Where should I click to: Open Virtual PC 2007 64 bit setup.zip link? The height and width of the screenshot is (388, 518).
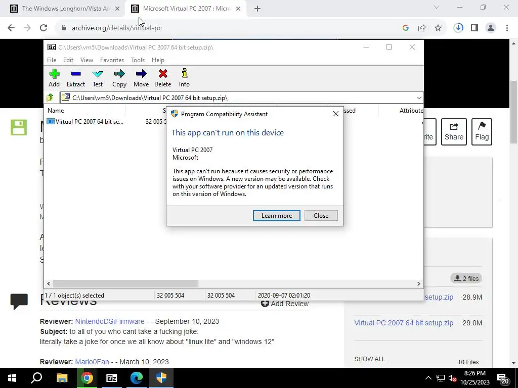pos(404,323)
